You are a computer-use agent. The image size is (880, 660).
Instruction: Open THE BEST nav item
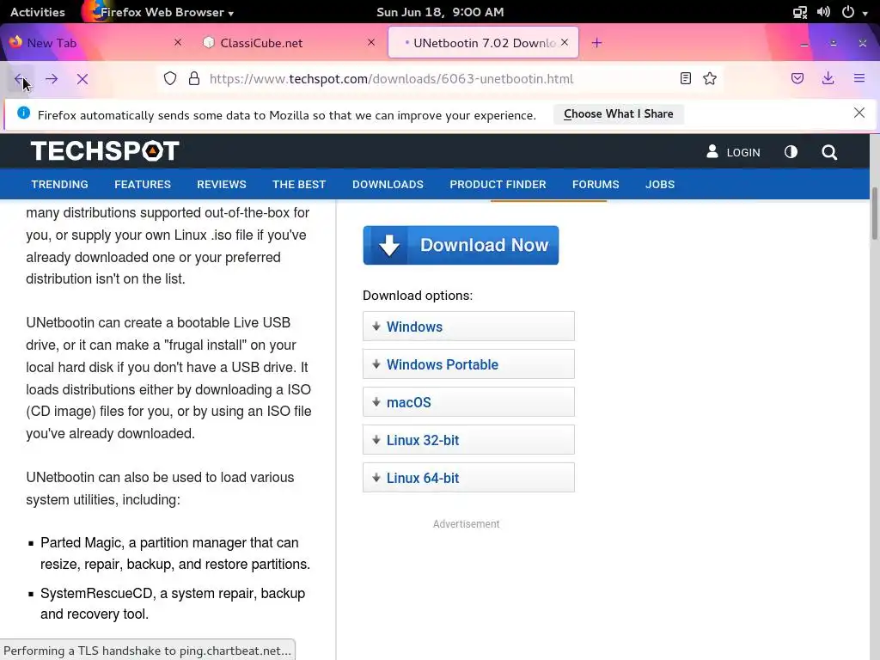298,184
